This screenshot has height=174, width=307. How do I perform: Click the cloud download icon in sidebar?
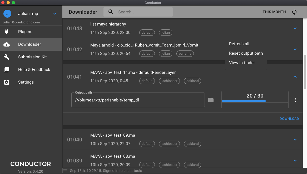click(x=7, y=44)
